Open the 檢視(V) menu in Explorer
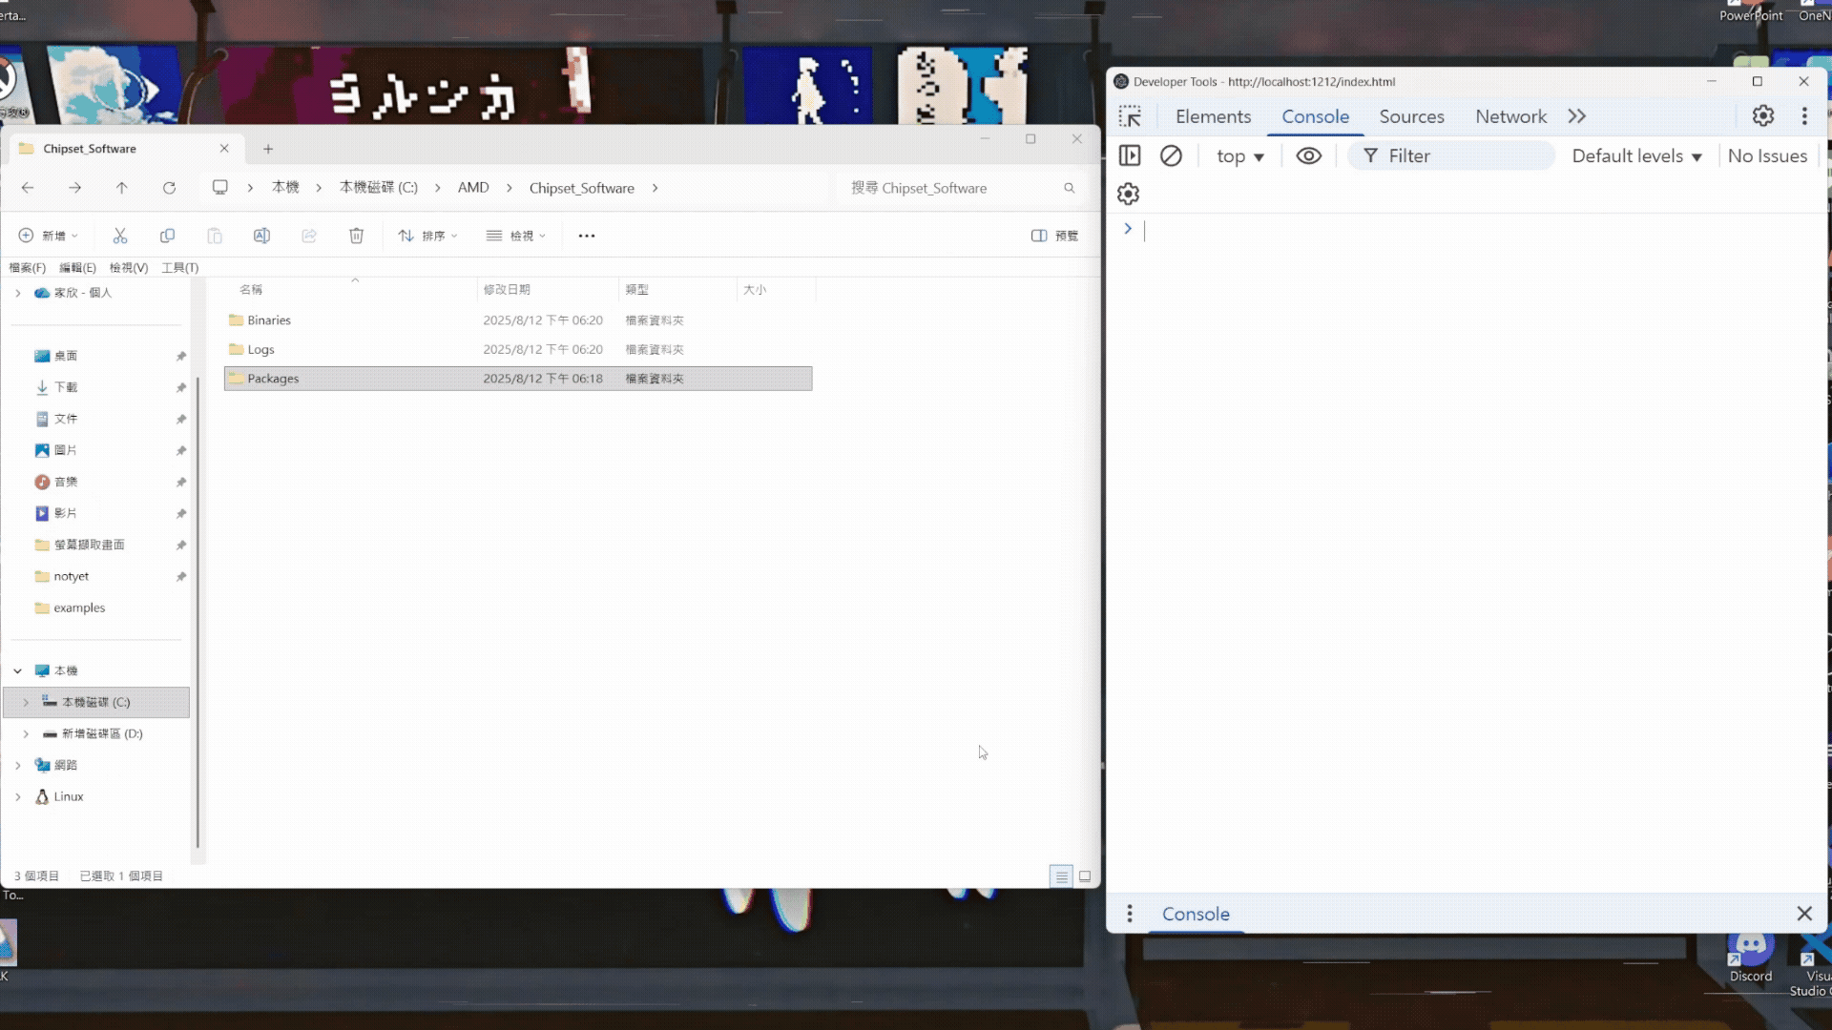Screen dimensions: 1832x1030 (129, 268)
